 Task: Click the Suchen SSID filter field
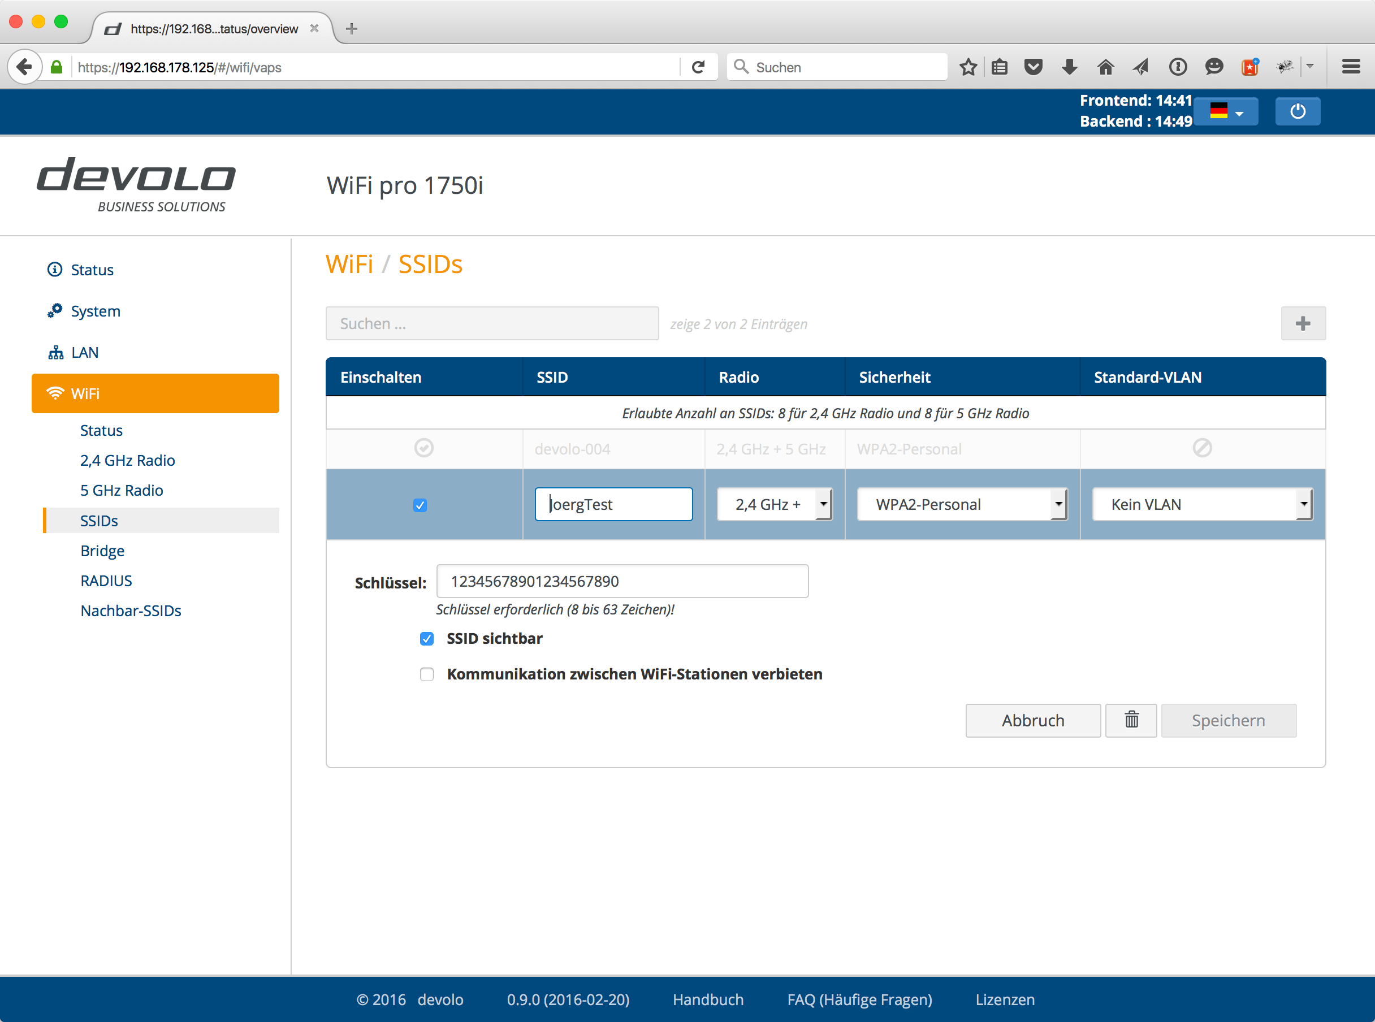[492, 323]
